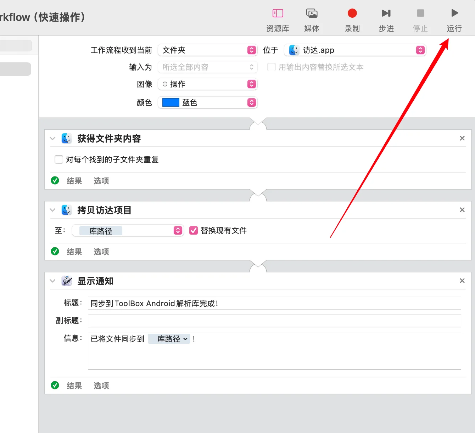
Task: Open the 文件夹 input type dropdown
Action: (x=207, y=50)
